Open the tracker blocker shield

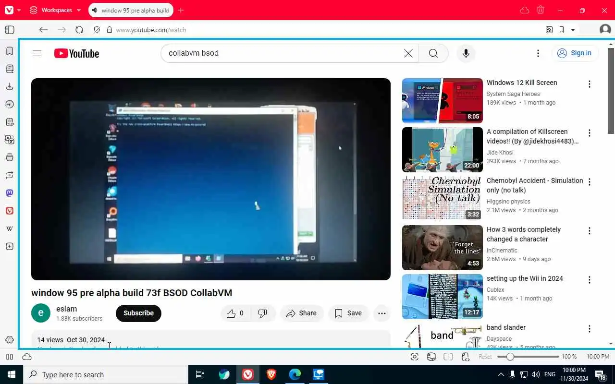coord(97,30)
